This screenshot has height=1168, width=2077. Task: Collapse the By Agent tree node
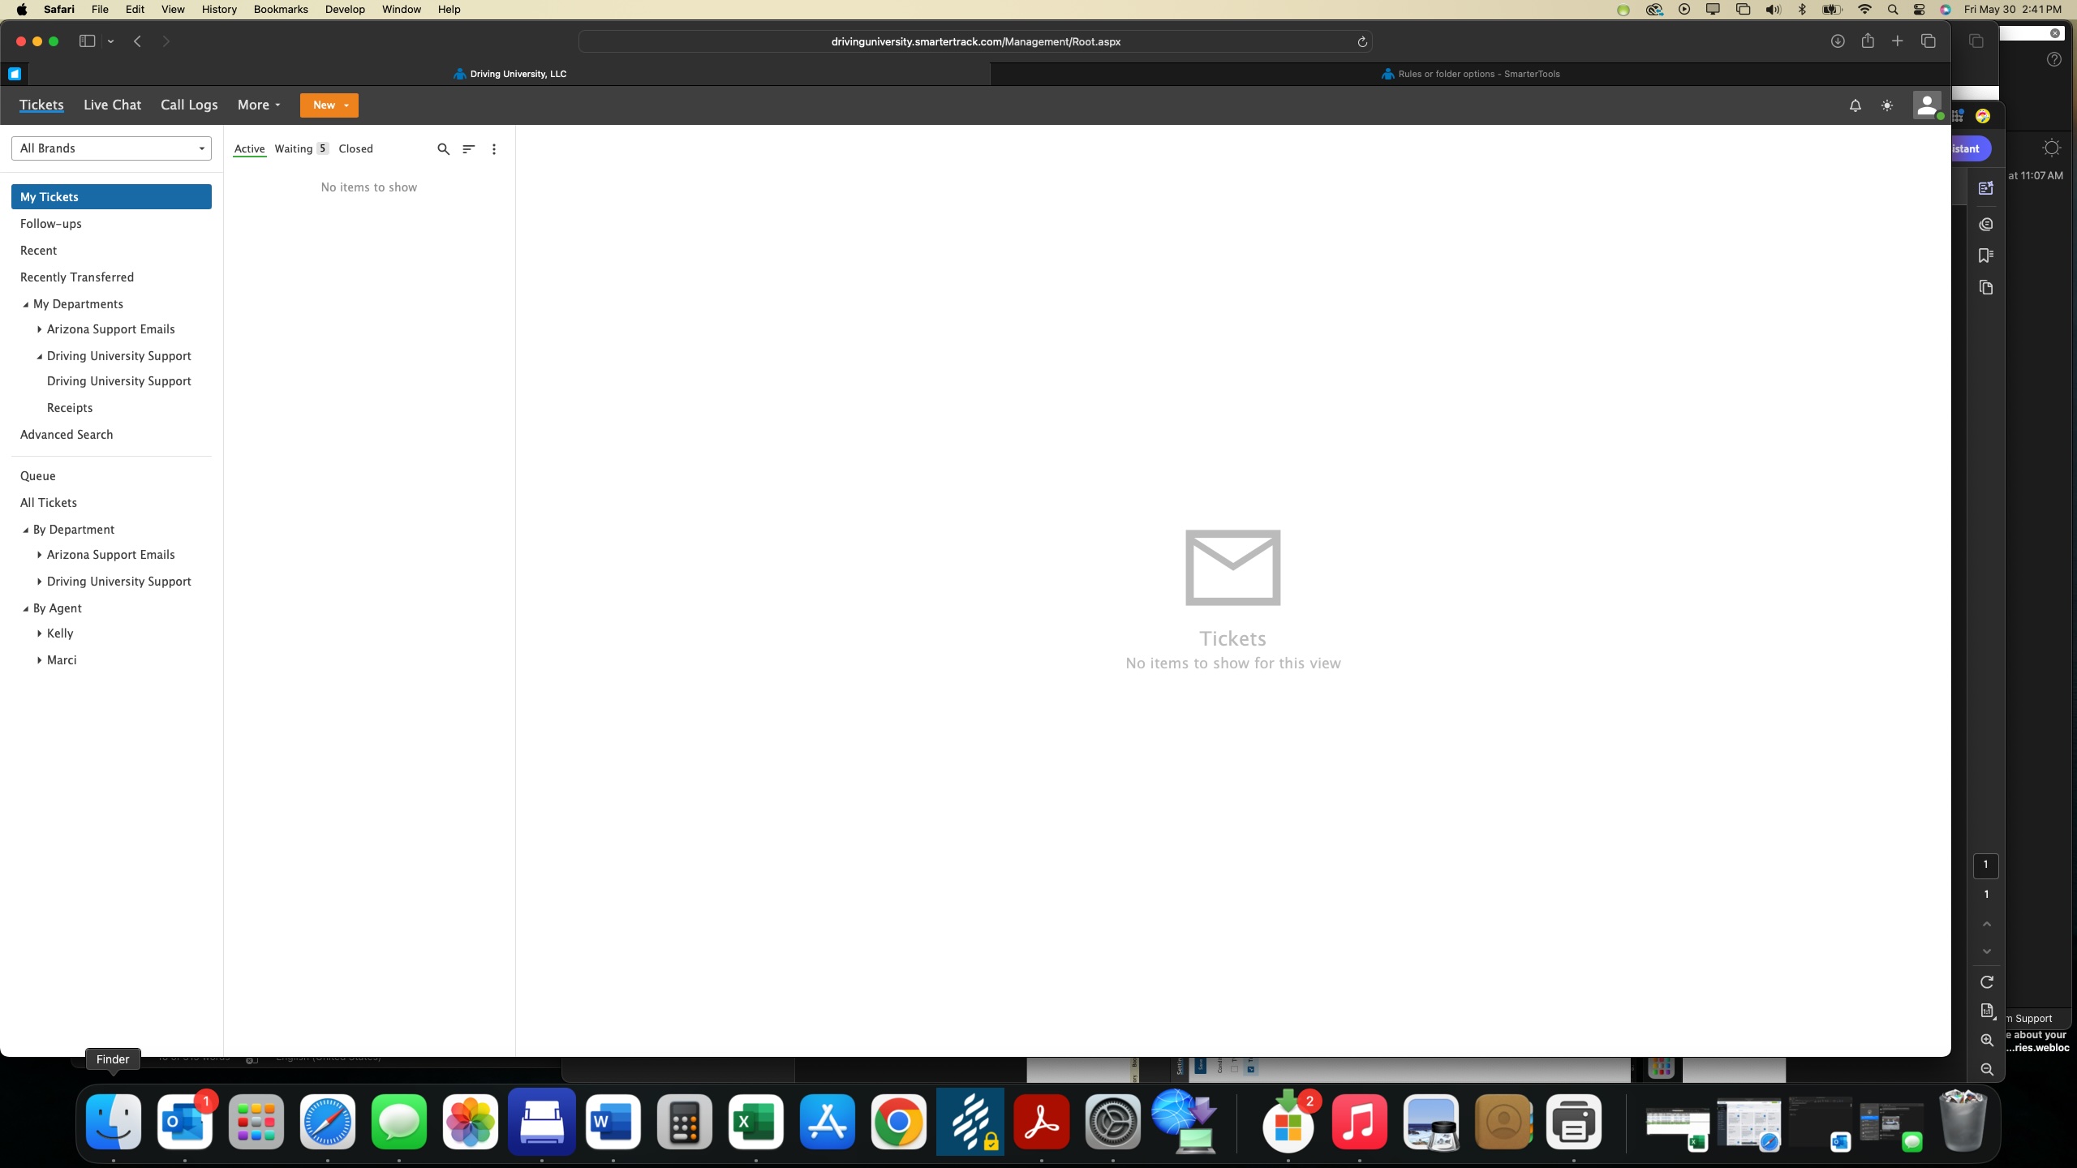25,608
